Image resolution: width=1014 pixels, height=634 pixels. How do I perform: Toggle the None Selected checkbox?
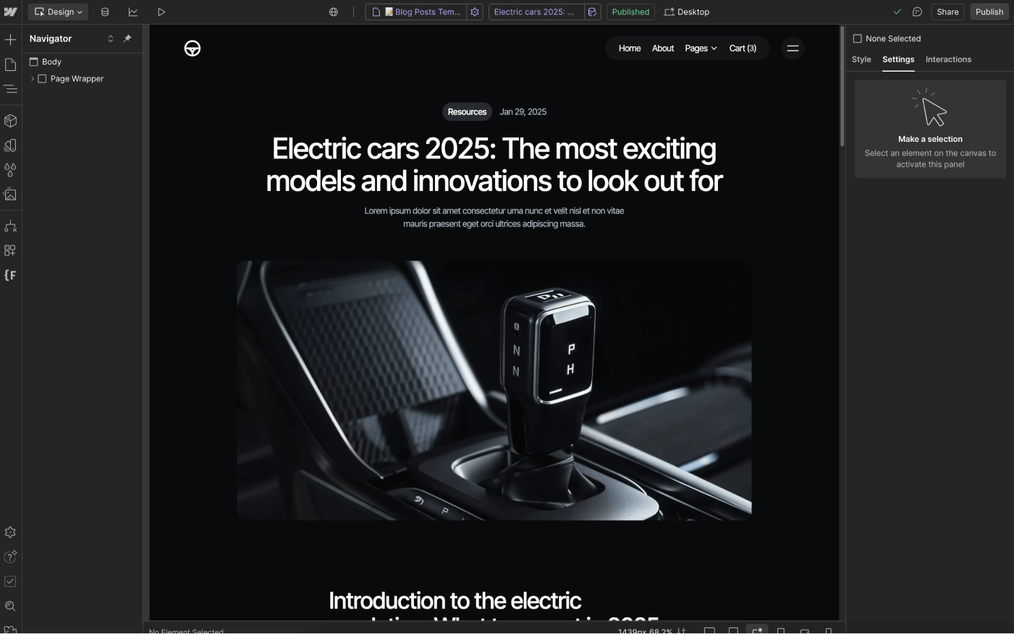click(857, 38)
